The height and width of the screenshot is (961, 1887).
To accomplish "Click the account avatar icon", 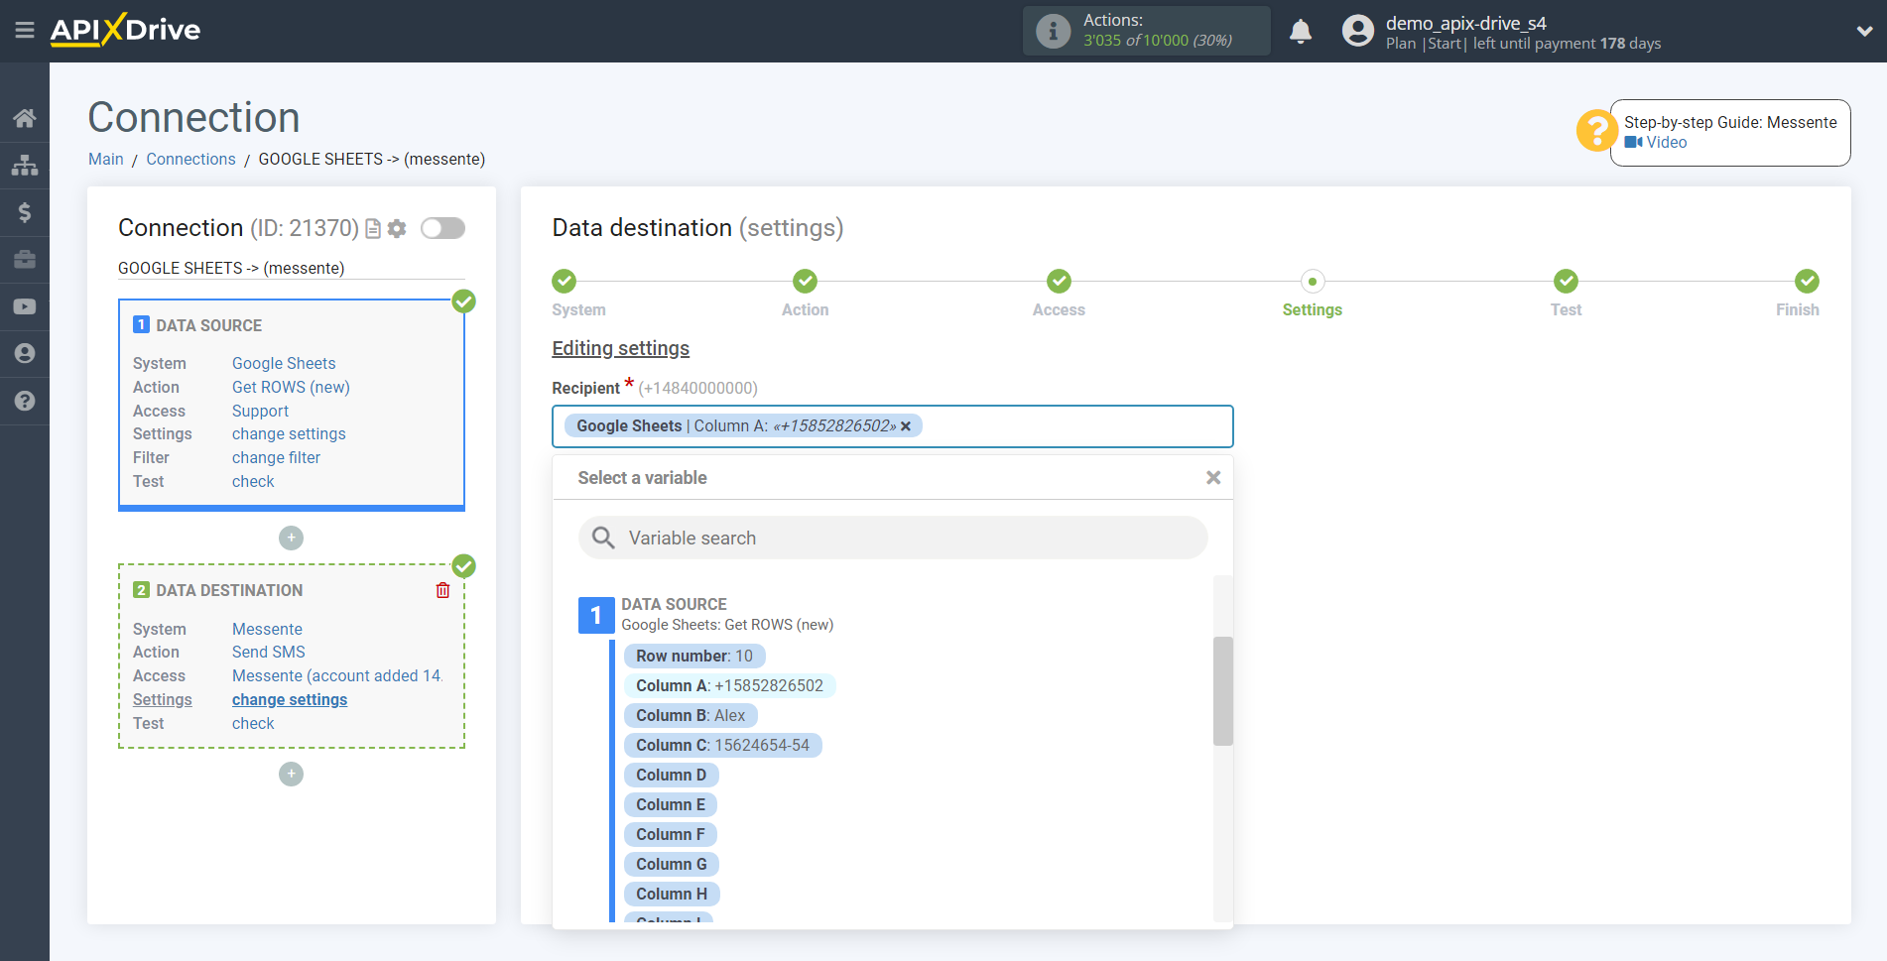I will (x=1357, y=31).
